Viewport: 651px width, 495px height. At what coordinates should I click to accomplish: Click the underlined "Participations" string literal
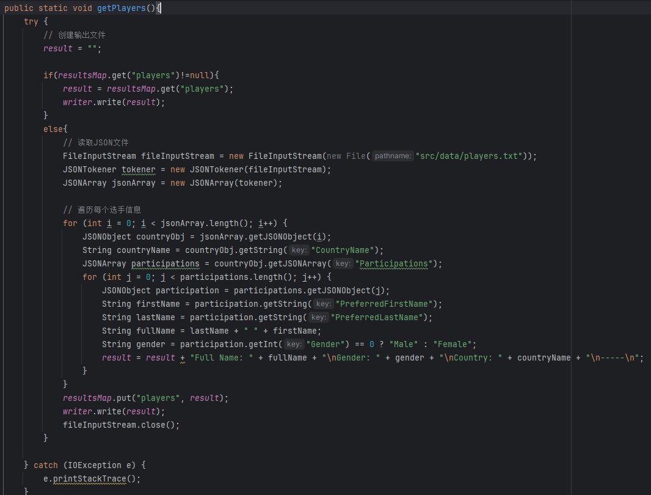coord(393,263)
